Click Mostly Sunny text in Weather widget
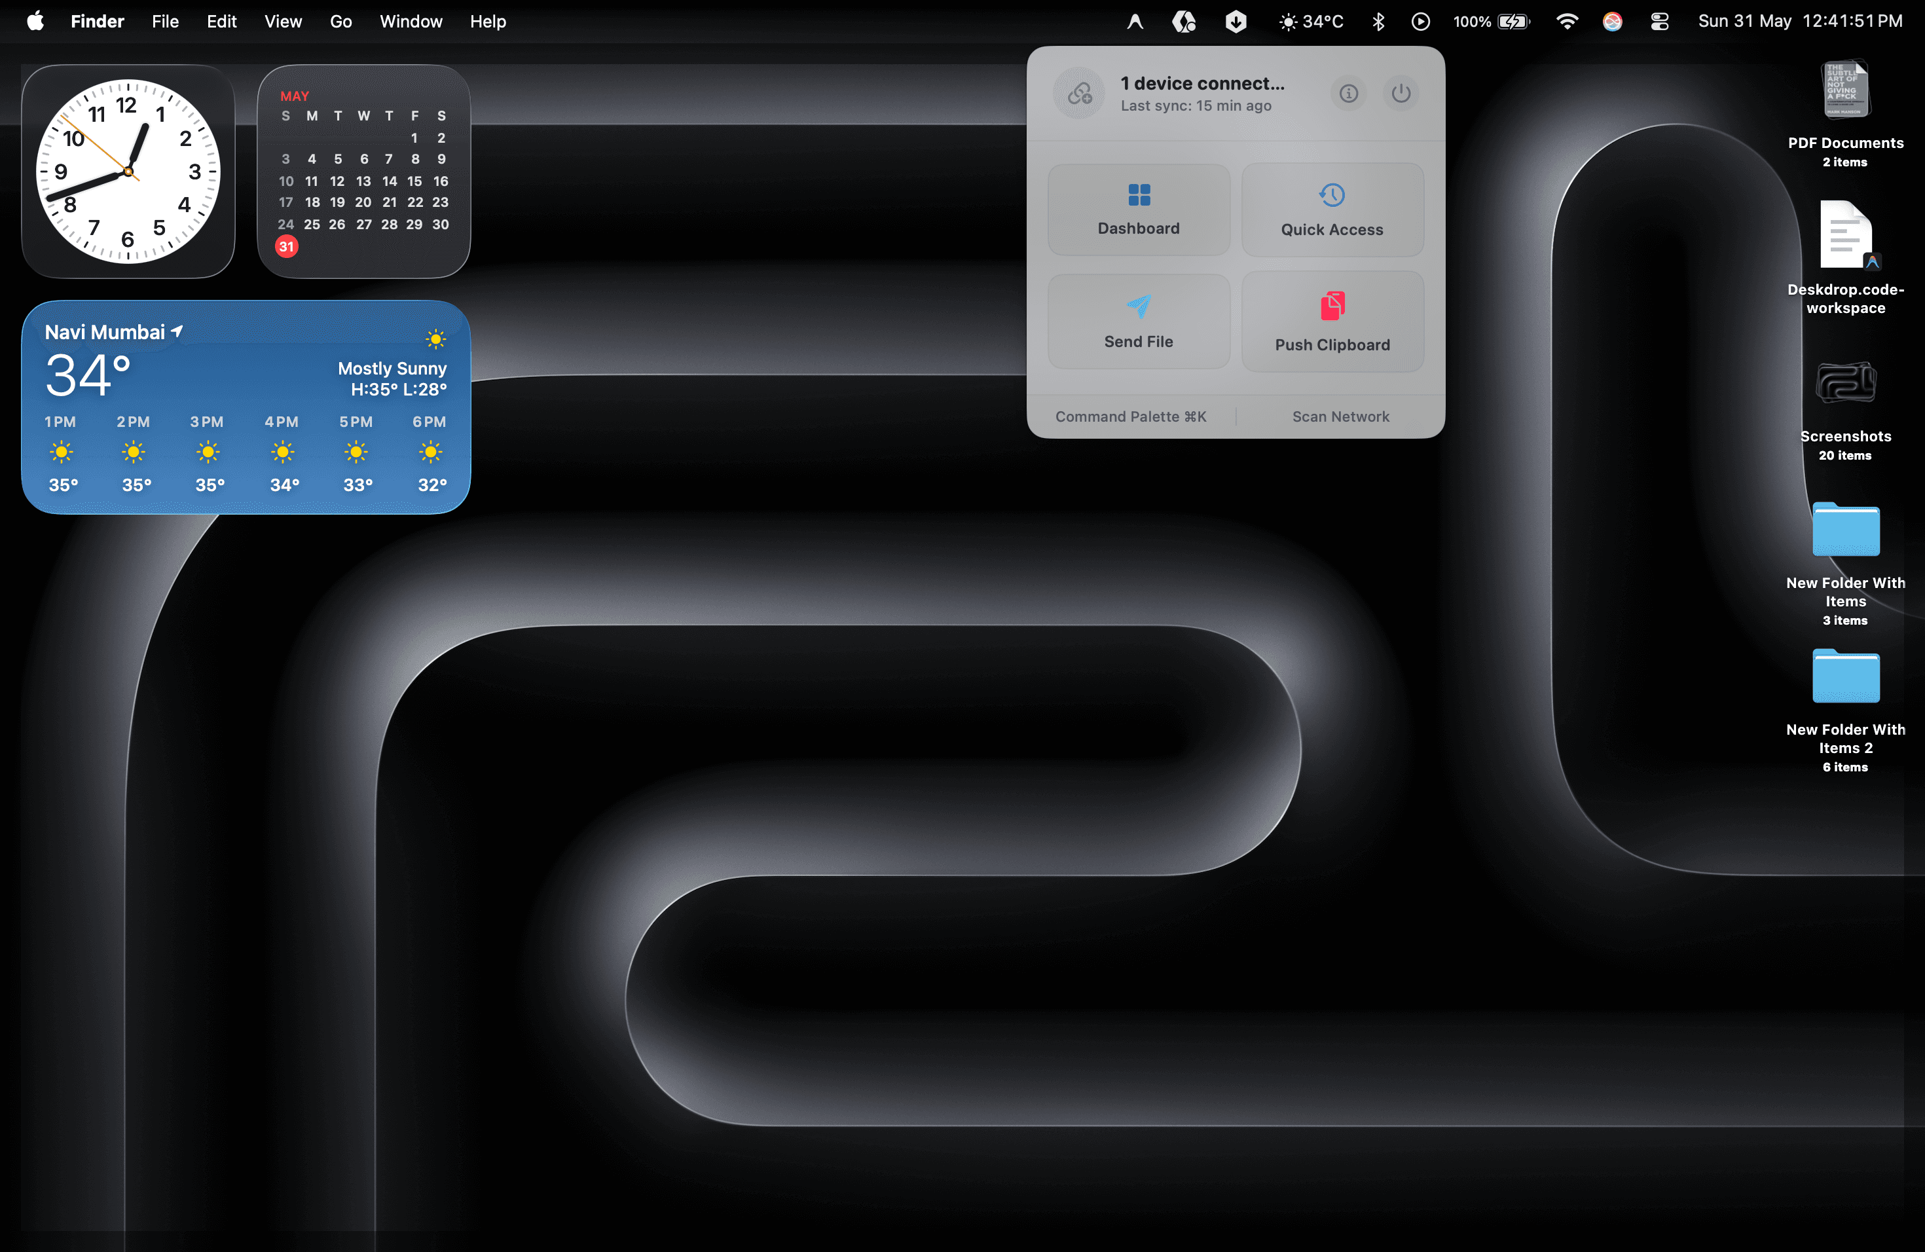The width and height of the screenshot is (1925, 1252). click(x=392, y=368)
